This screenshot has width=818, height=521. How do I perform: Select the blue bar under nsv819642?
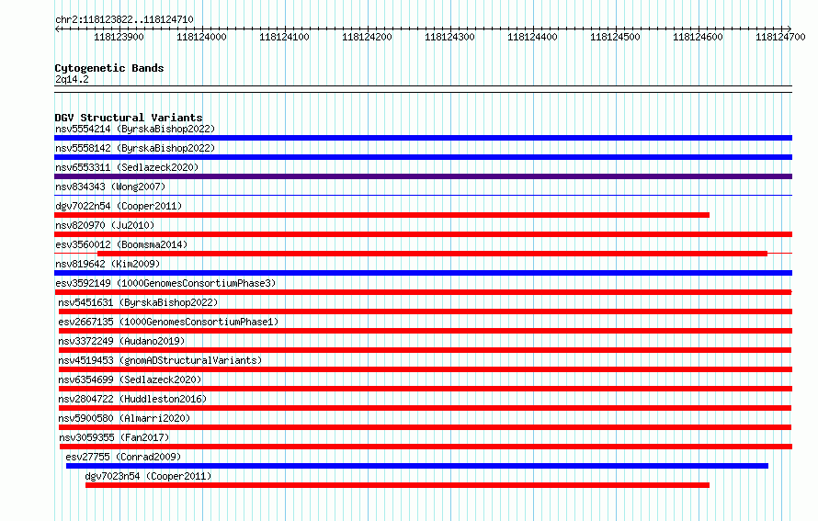[423, 273]
